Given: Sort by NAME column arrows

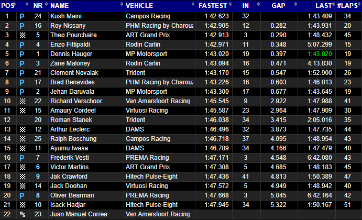Looking at the screenshot, I should [122, 4].
